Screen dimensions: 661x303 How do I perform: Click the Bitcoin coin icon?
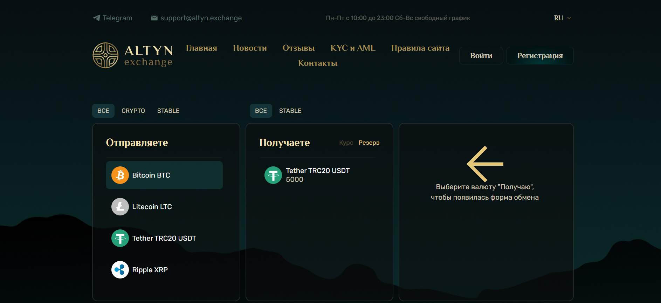(120, 175)
